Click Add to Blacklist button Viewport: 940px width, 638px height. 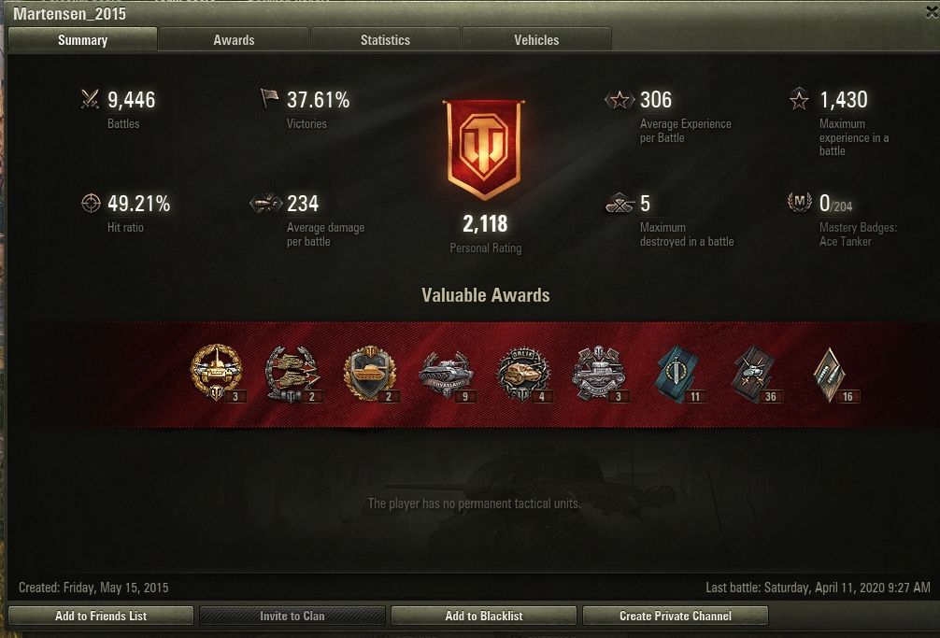[484, 616]
